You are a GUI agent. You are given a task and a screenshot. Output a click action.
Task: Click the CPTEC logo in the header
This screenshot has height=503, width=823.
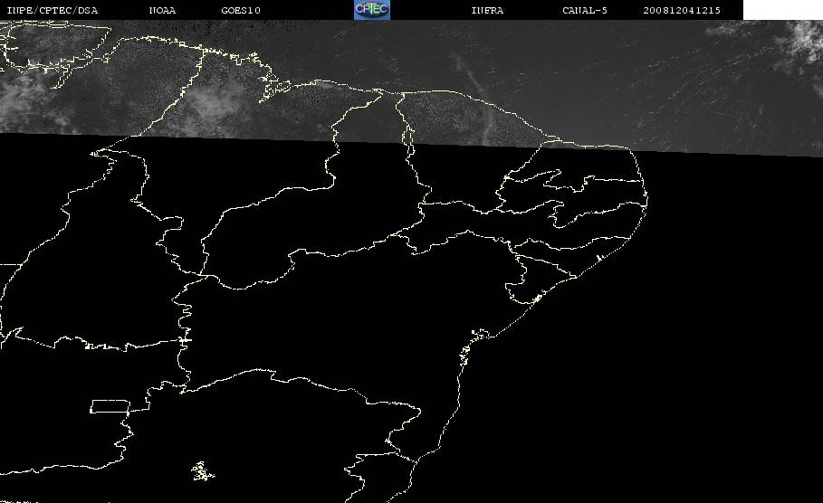(371, 10)
